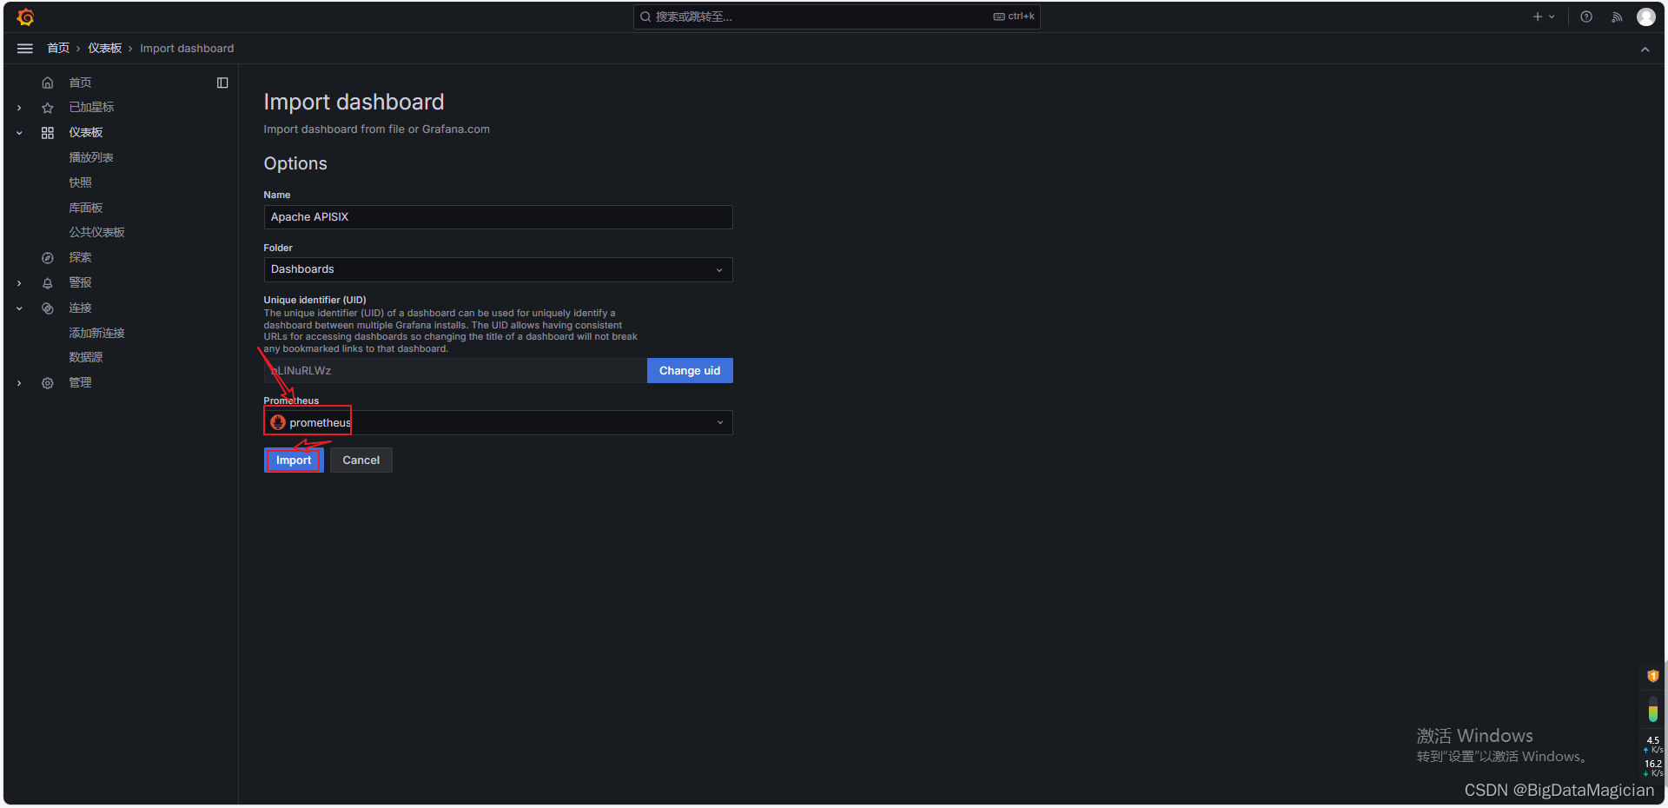The width and height of the screenshot is (1668, 808).
Task: Collapse the 仪表板 dashboards section
Action: pyautogui.click(x=19, y=133)
